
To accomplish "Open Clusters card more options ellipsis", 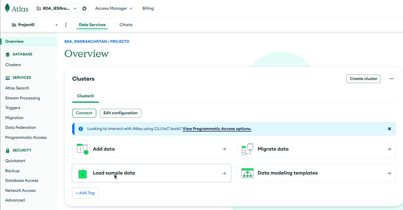I will (x=391, y=79).
